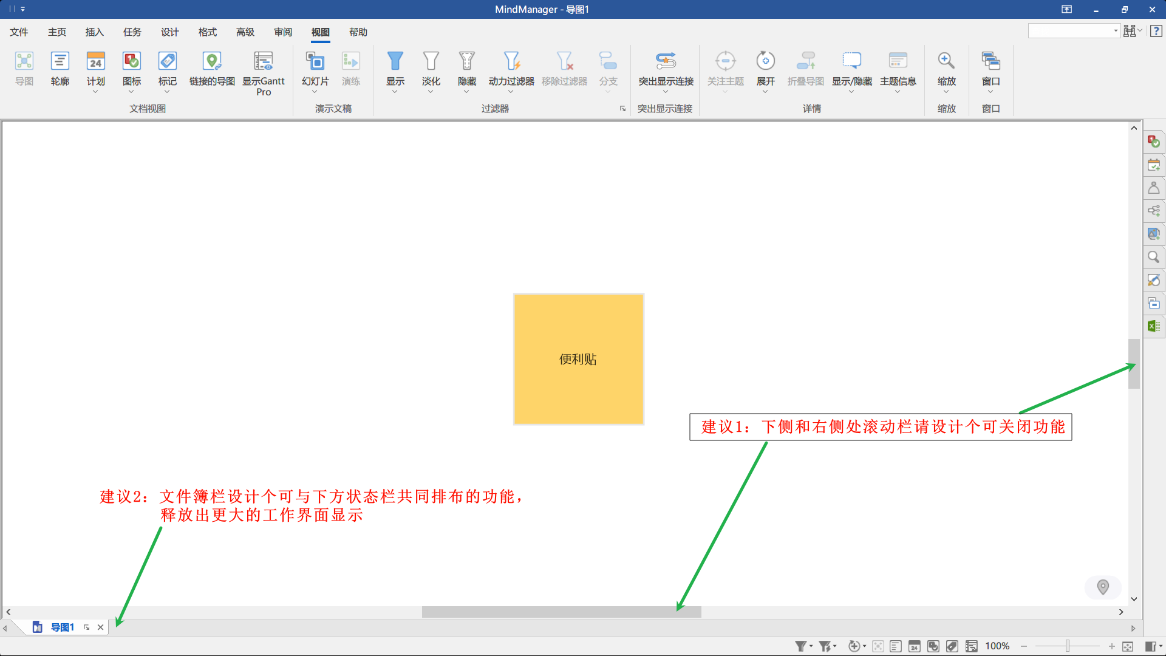Click the Highlight Connections icon (突出显示连接)
The image size is (1166, 656).
point(666,69)
